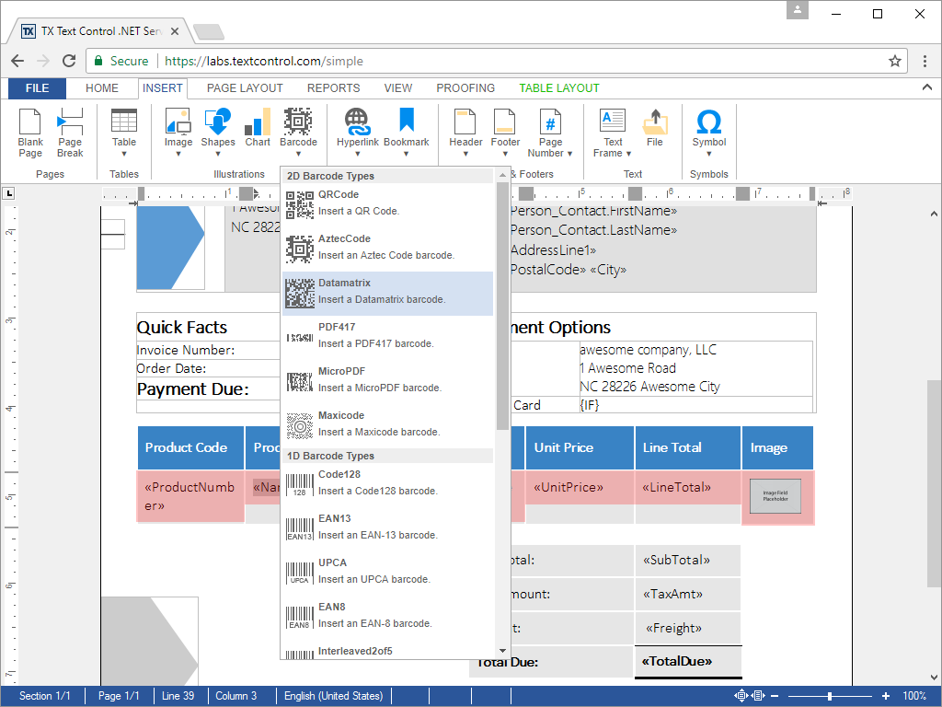Click the fit-whole-page zoom icon in status bar
This screenshot has height=707, width=942.
(x=741, y=696)
